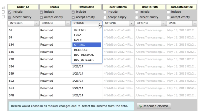Uncheck accept empty for Status column

click(x=41, y=17)
